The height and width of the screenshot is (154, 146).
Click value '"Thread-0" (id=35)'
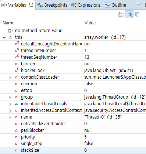coord(103,117)
